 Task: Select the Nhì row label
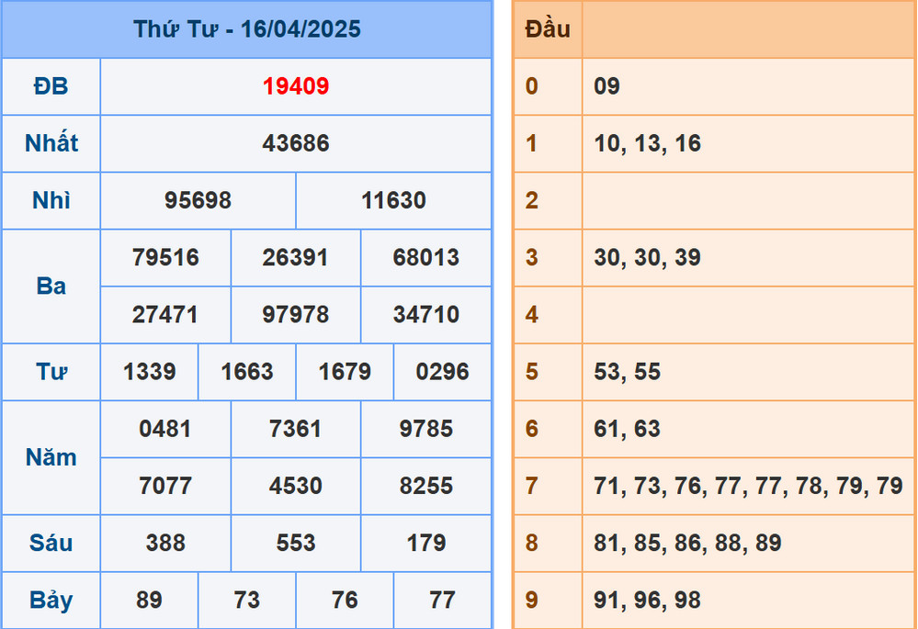click(51, 200)
